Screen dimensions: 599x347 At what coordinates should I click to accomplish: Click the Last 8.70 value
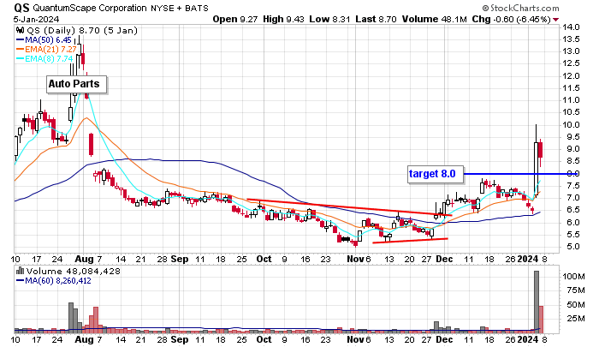(376, 19)
